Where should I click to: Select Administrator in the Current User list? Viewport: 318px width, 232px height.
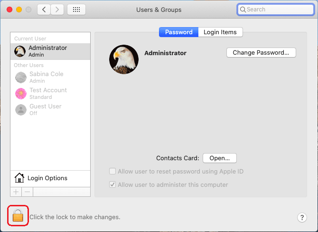47,51
